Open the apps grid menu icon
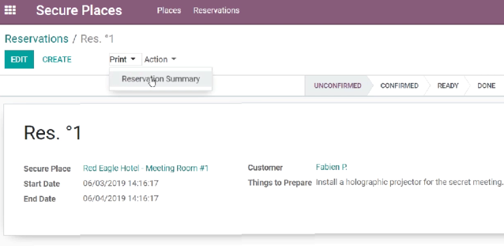The image size is (504, 246). (10, 10)
